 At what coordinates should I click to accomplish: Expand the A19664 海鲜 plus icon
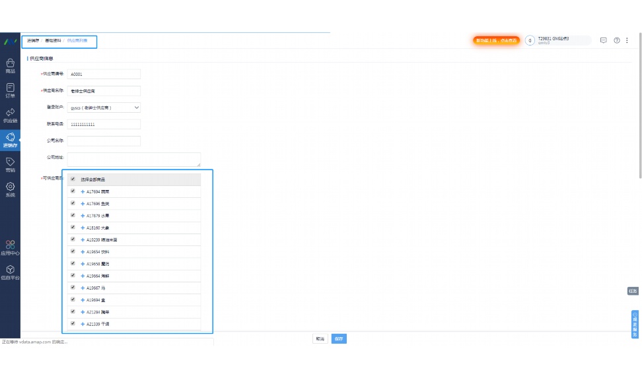[x=83, y=276]
